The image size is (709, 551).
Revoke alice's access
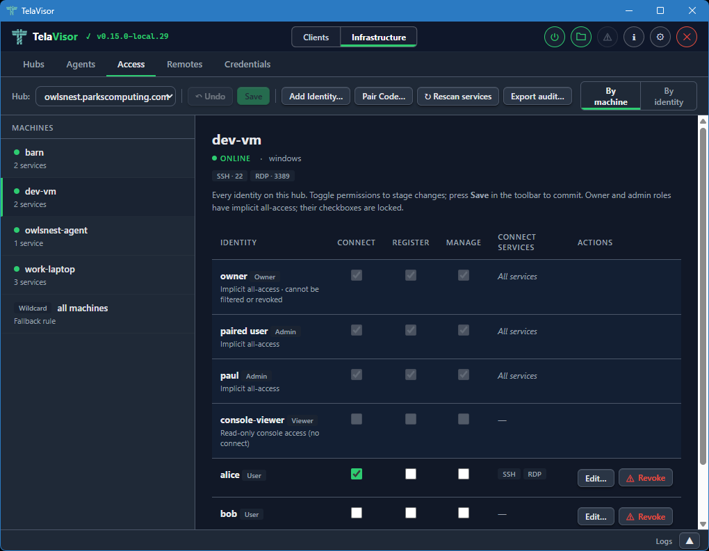click(645, 478)
